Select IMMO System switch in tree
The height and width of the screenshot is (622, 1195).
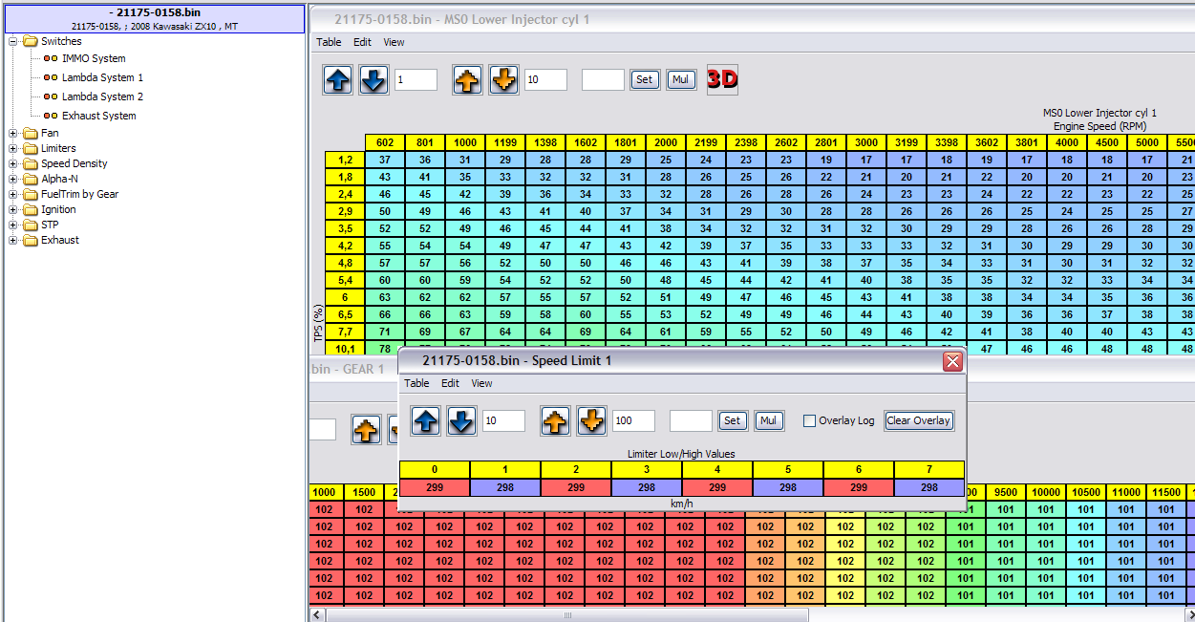pos(94,58)
